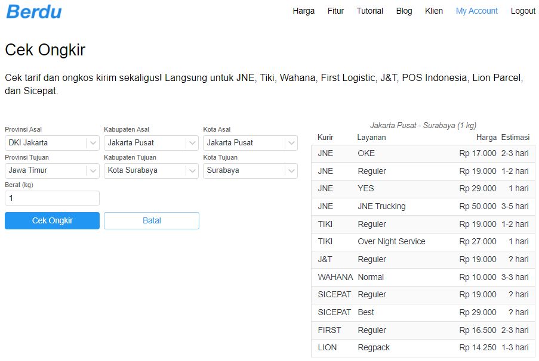Click the Batal button
This screenshot has height=361, width=539.
[x=152, y=220]
